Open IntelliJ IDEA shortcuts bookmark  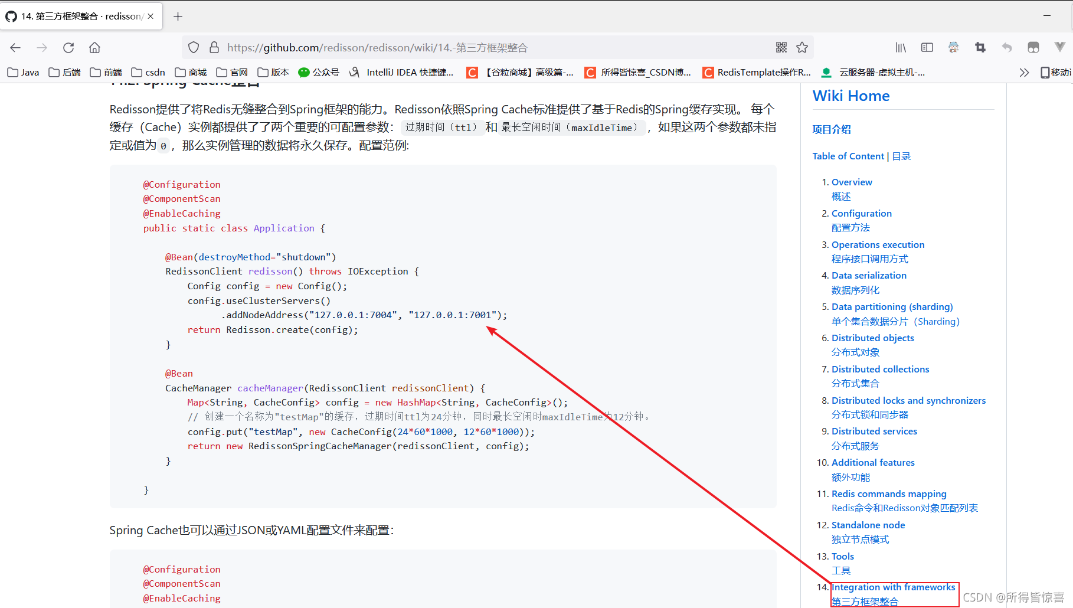point(401,72)
